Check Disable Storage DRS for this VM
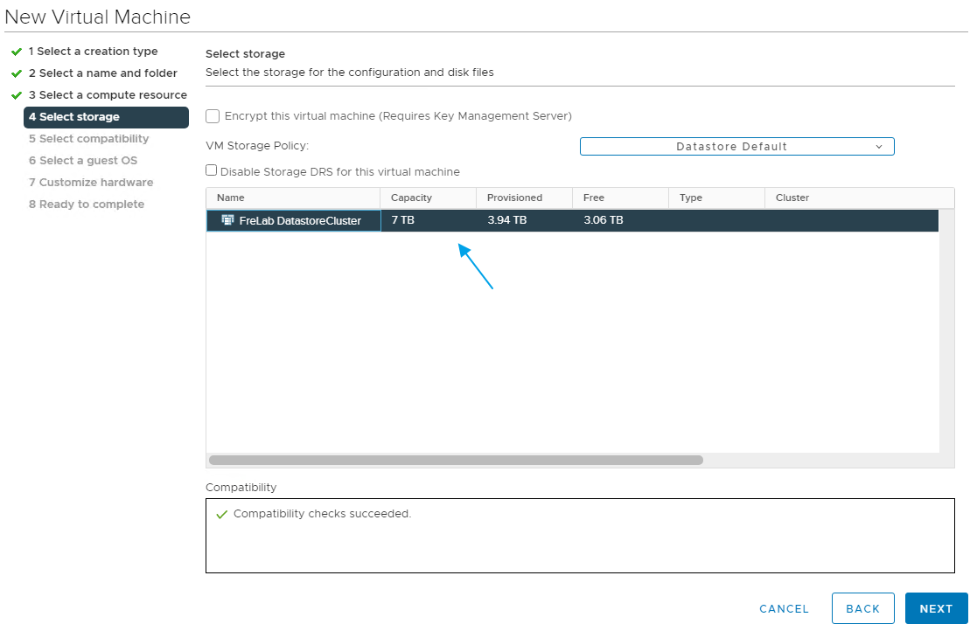Screen dimensions: 977x631 [212, 171]
